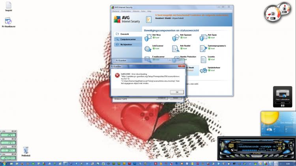Open the Anti-Spam component in AVG
296x166 pixels.
pyautogui.click(x=208, y=37)
